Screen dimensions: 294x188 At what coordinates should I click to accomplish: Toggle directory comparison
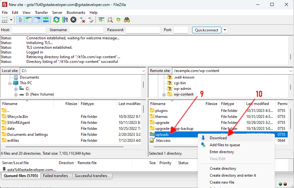click(x=110, y=20)
